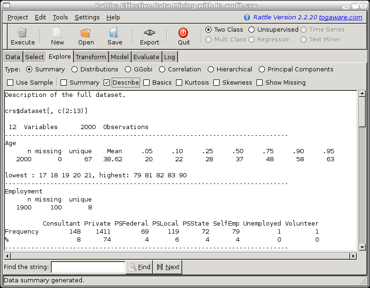Viewport: 370px width, 288px height.
Task: Click the Find button
Action: 139,267
